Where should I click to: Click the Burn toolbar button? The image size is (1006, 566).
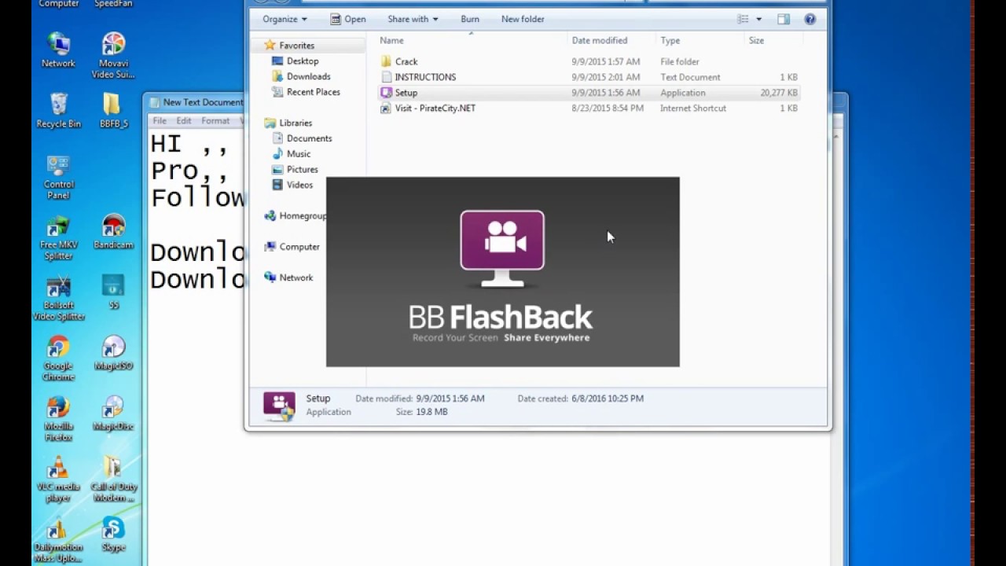pyautogui.click(x=470, y=19)
